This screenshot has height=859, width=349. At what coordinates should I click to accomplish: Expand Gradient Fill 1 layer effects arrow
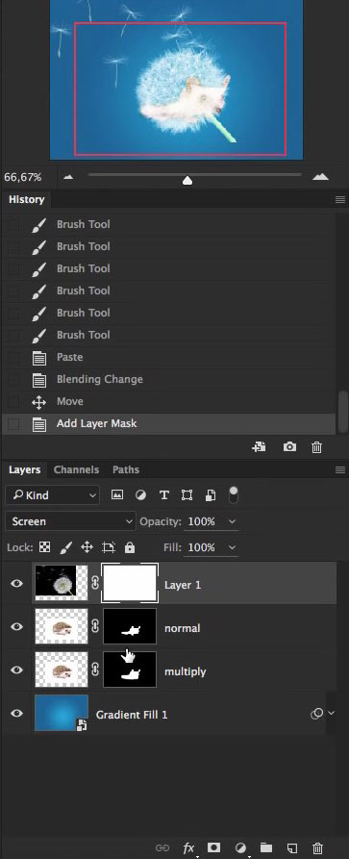click(x=331, y=714)
